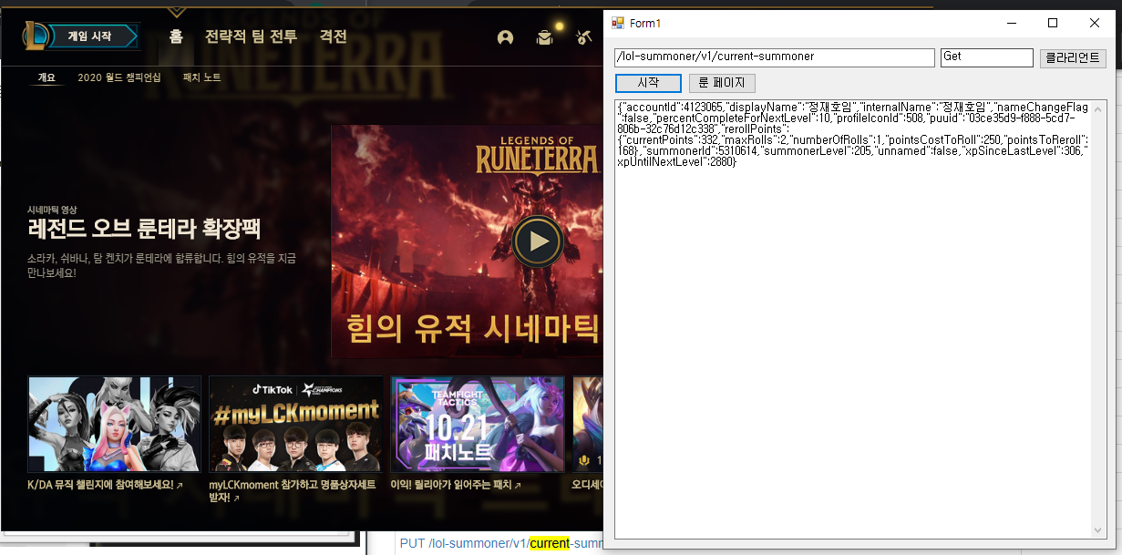The image size is (1122, 555).
Task: Minimize the Form1 window
Action: point(1012,23)
